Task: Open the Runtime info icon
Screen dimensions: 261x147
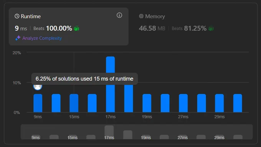Action: pos(119,15)
